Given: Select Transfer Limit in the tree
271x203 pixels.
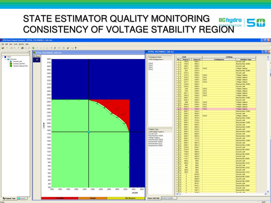Looking at the screenshot, I should (x=17, y=61).
